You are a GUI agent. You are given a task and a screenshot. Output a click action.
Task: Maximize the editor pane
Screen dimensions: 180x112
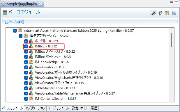click(177, 3)
